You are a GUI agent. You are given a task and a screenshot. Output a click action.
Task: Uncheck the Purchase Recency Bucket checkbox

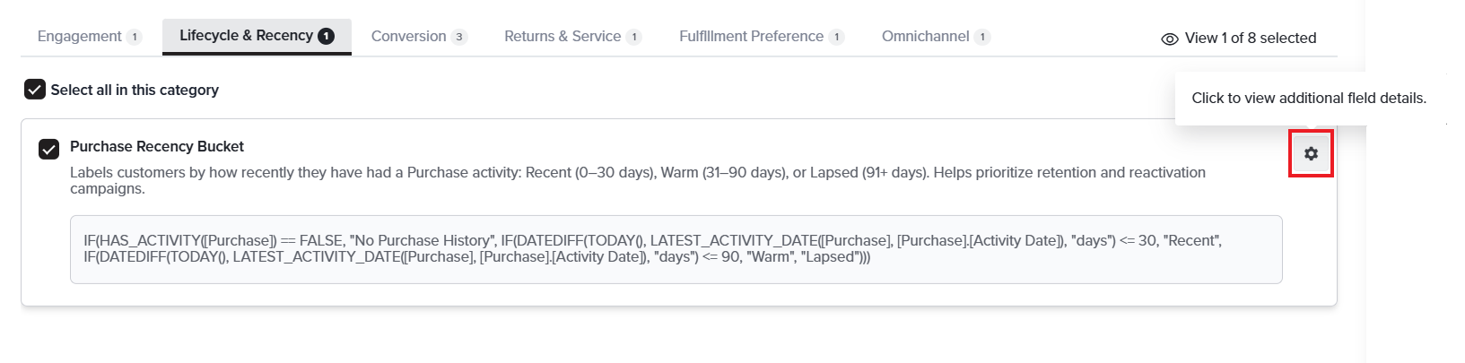point(48,149)
